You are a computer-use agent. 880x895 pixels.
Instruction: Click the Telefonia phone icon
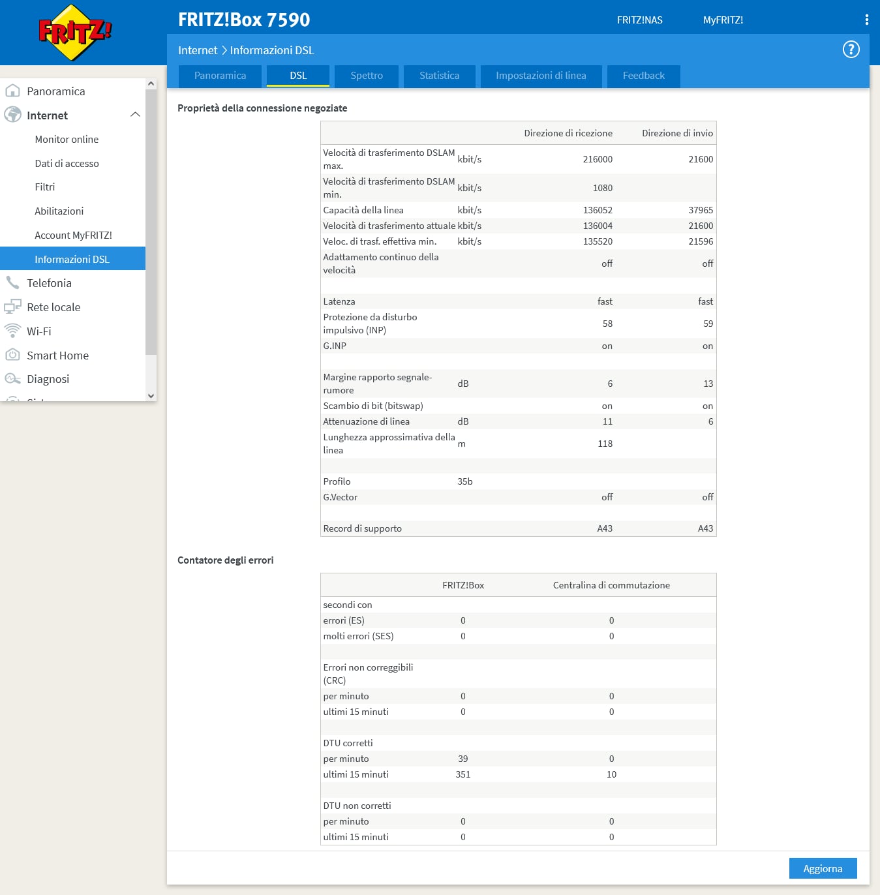tap(12, 283)
